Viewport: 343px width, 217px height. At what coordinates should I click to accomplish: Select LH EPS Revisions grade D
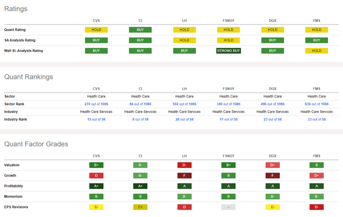click(184, 207)
